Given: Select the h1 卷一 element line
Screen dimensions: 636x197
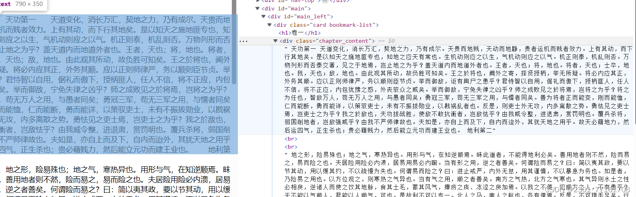Looking at the screenshot, I should (299, 33).
